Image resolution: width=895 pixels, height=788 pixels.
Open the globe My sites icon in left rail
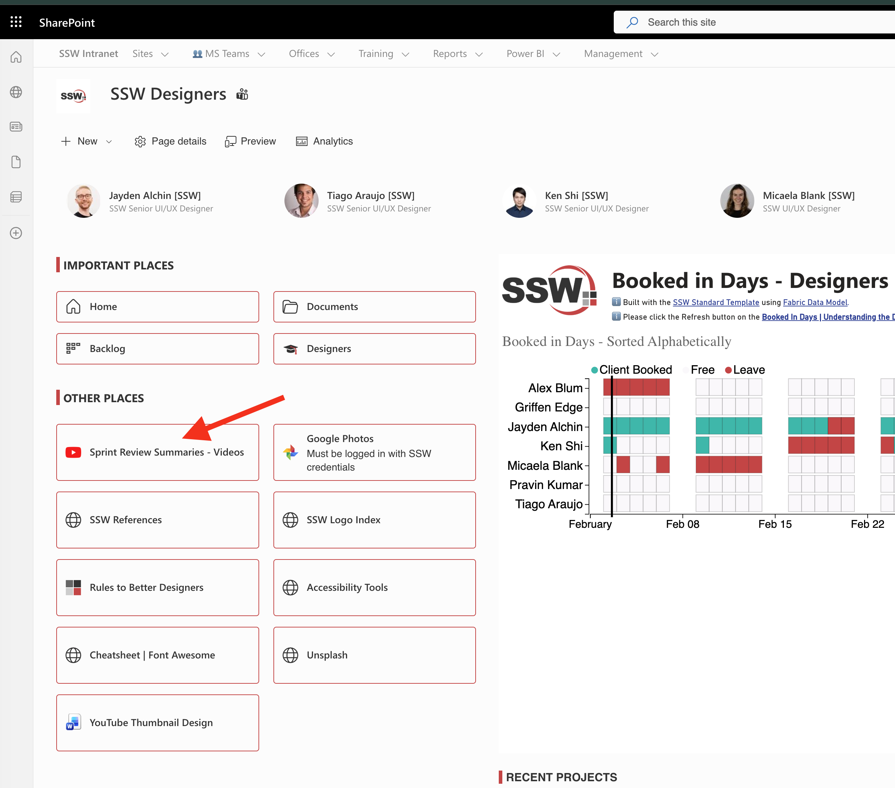pyautogui.click(x=16, y=92)
